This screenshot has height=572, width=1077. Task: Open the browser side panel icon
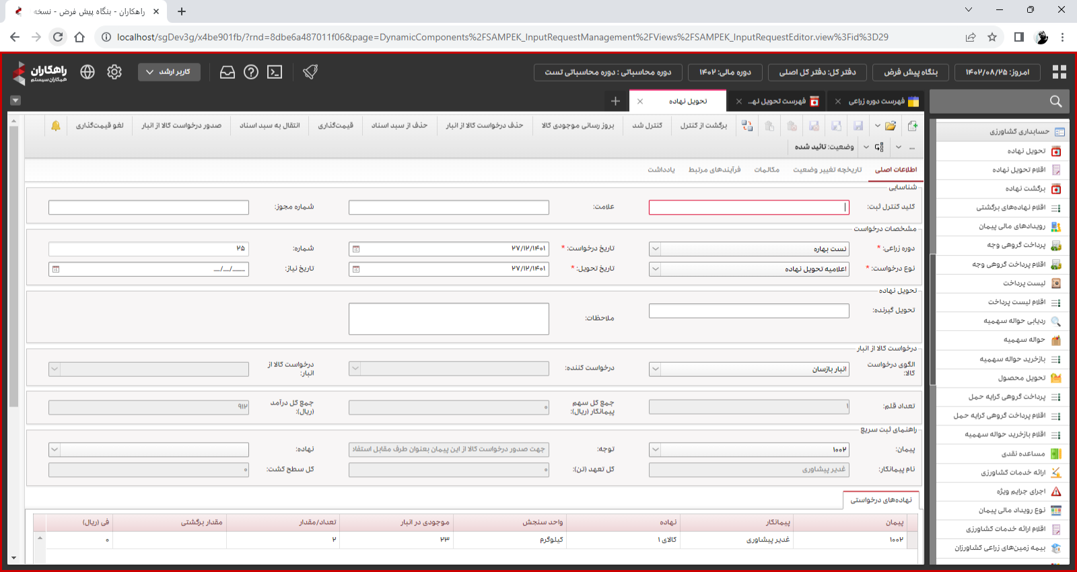click(1019, 37)
